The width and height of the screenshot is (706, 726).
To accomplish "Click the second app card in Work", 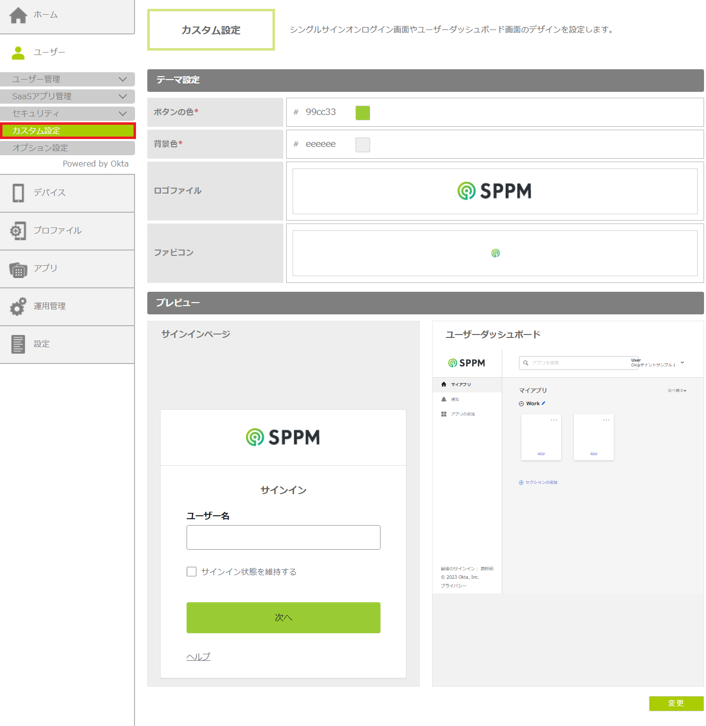I will [594, 437].
